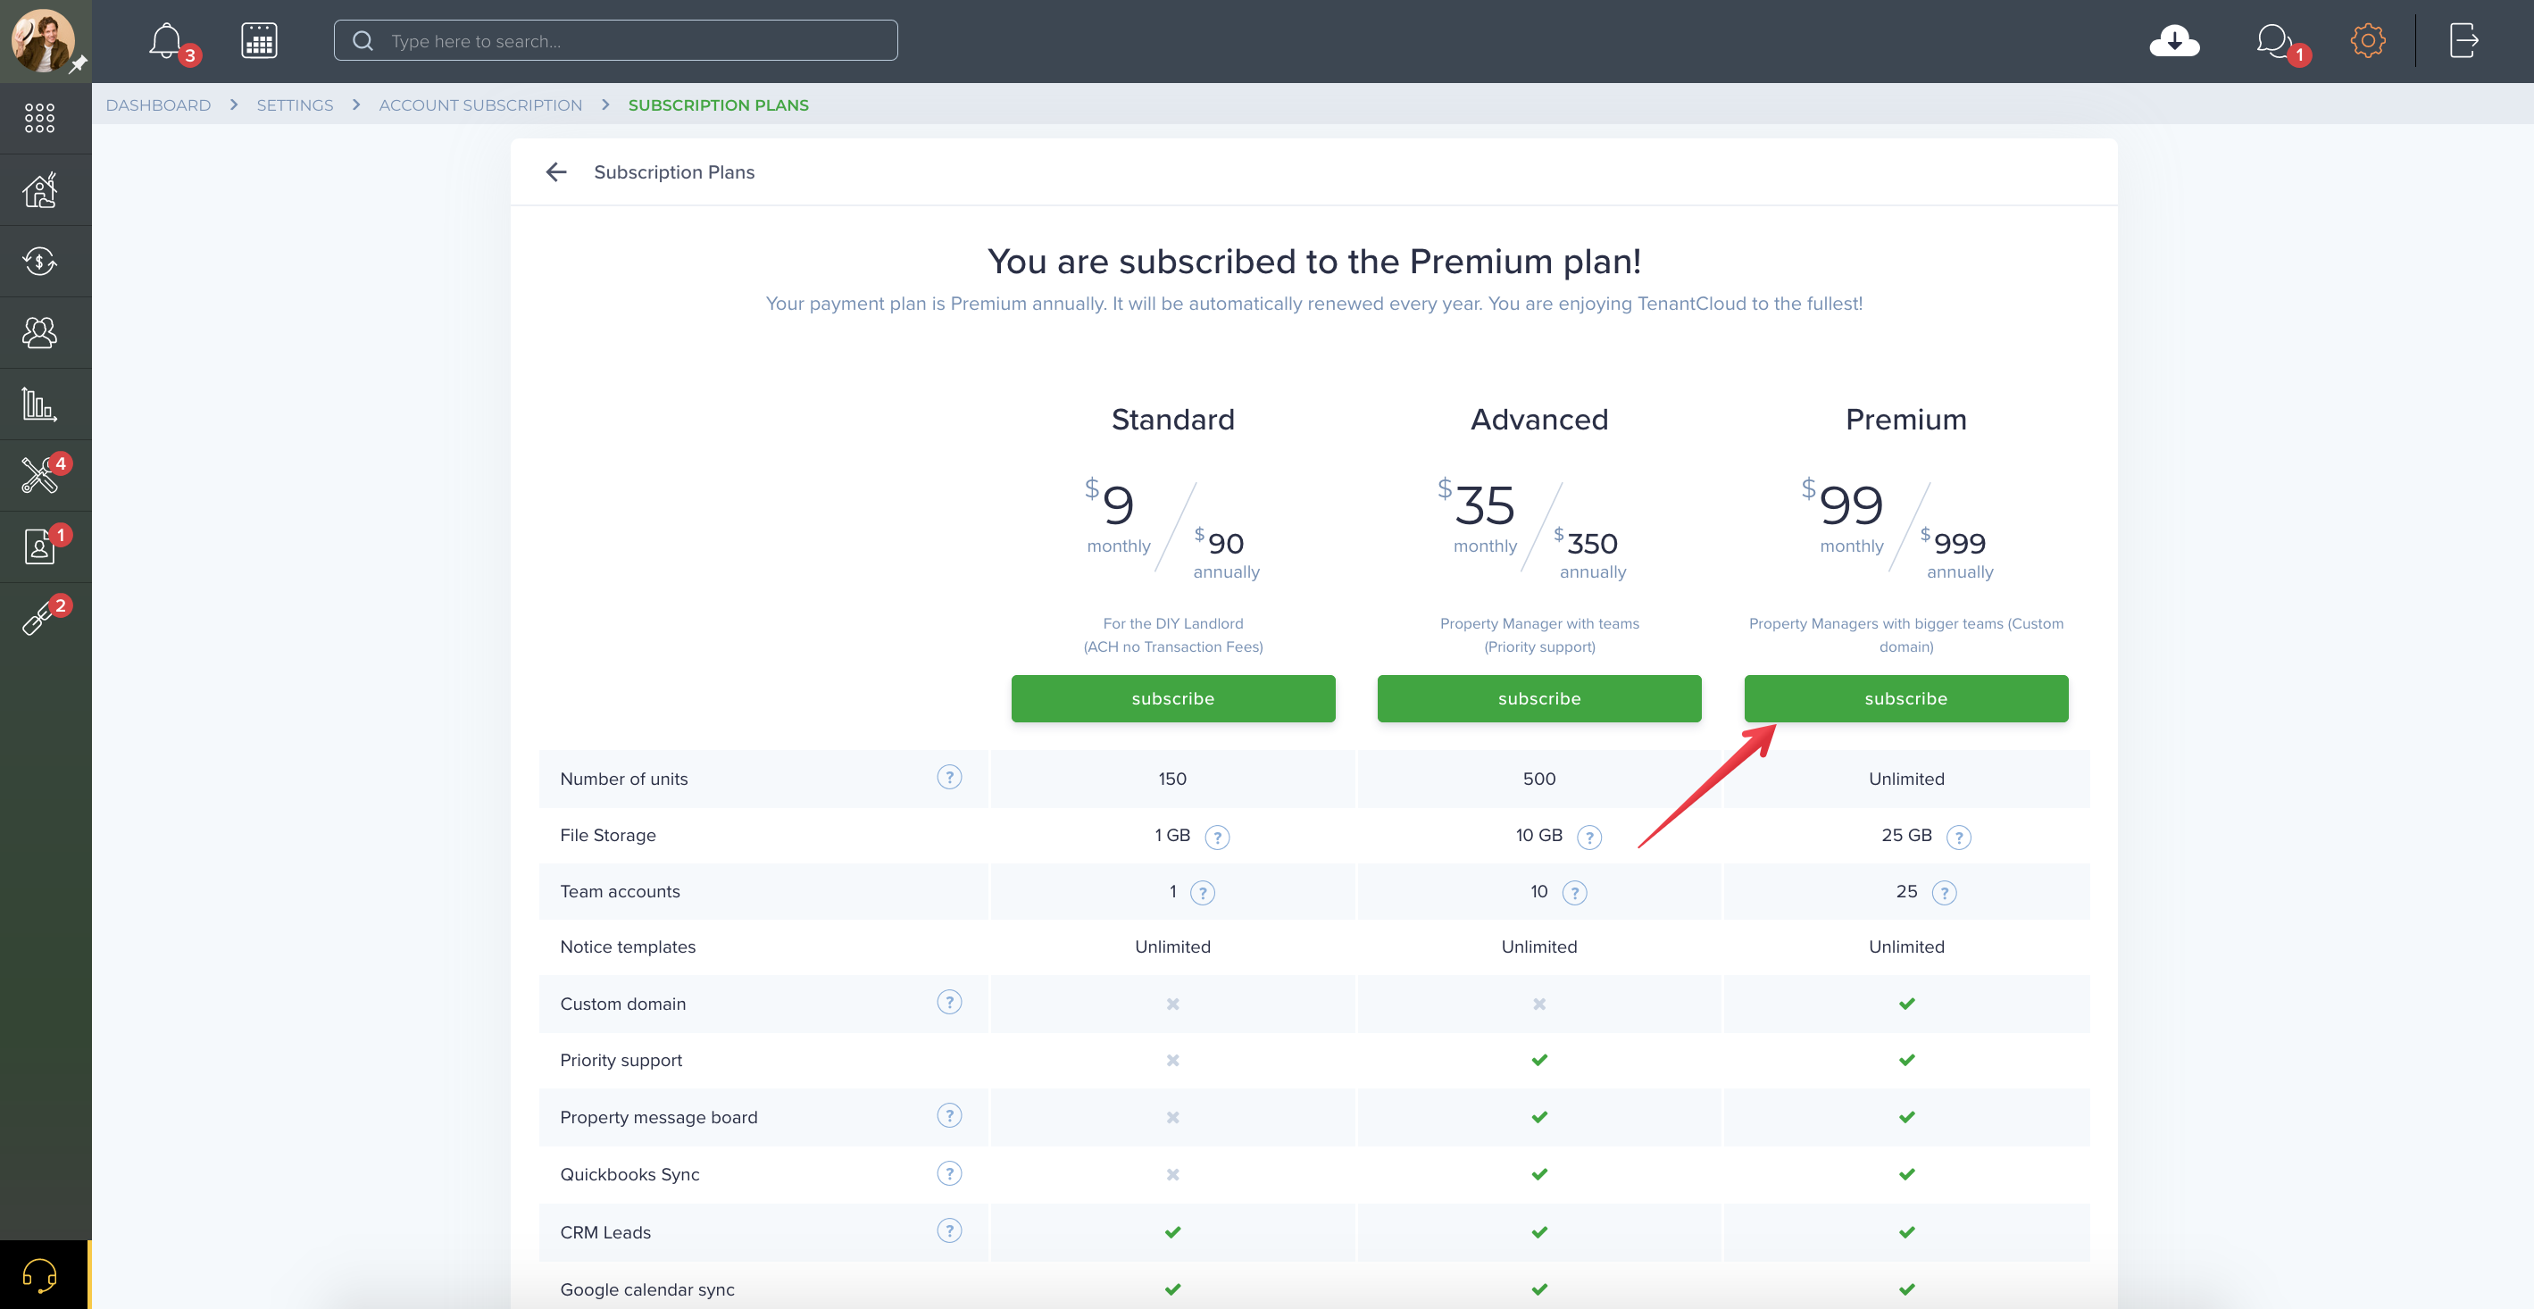This screenshot has width=2534, height=1309.
Task: Go back with the Subscription Plans arrow
Action: click(x=555, y=172)
